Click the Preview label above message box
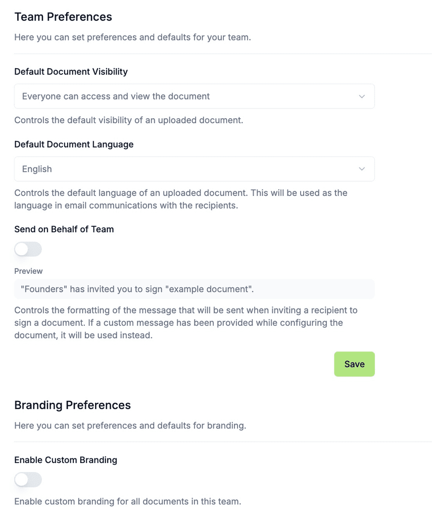The image size is (432, 517). (28, 271)
